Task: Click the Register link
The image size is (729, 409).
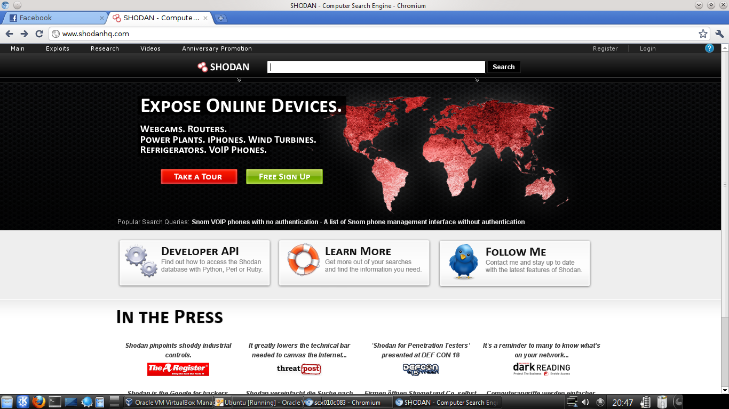Action: coord(605,48)
